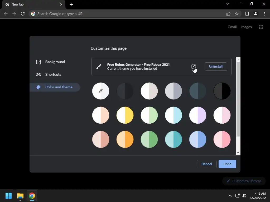This screenshot has height=202, width=270.
Task: Choose the rose-brown color swatch
Action: pos(101,139)
